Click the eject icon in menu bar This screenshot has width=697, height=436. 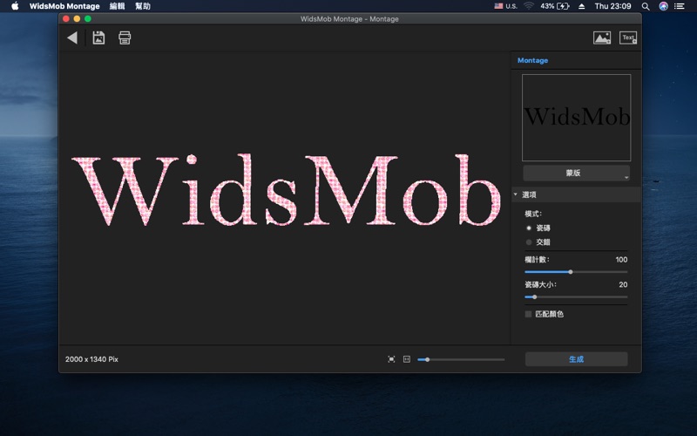[x=581, y=6]
